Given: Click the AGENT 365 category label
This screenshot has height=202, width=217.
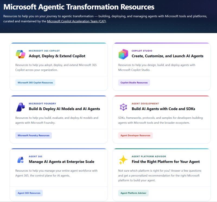Looking at the screenshot, I should 36,156.
